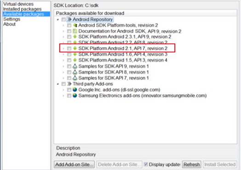Expand SDK Platform Android 1.5 node
This screenshot has height=170, width=241.
coord(63,60)
